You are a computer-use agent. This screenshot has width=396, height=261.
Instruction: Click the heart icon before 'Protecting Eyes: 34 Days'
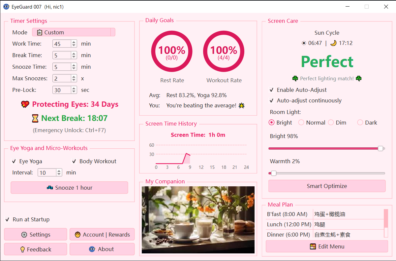pyautogui.click(x=25, y=104)
